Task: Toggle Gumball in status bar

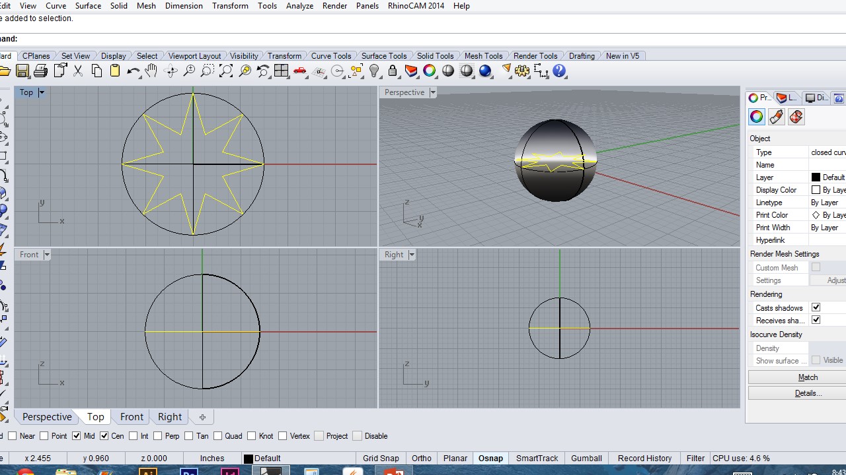Action: [x=586, y=459]
